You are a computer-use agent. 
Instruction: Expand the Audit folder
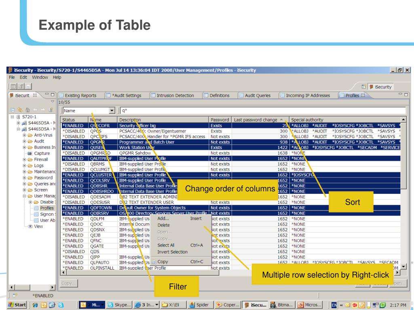pyautogui.click(x=24, y=141)
